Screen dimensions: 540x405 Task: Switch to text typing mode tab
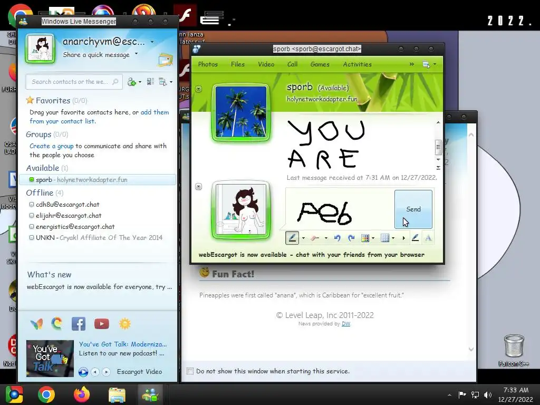(428, 238)
